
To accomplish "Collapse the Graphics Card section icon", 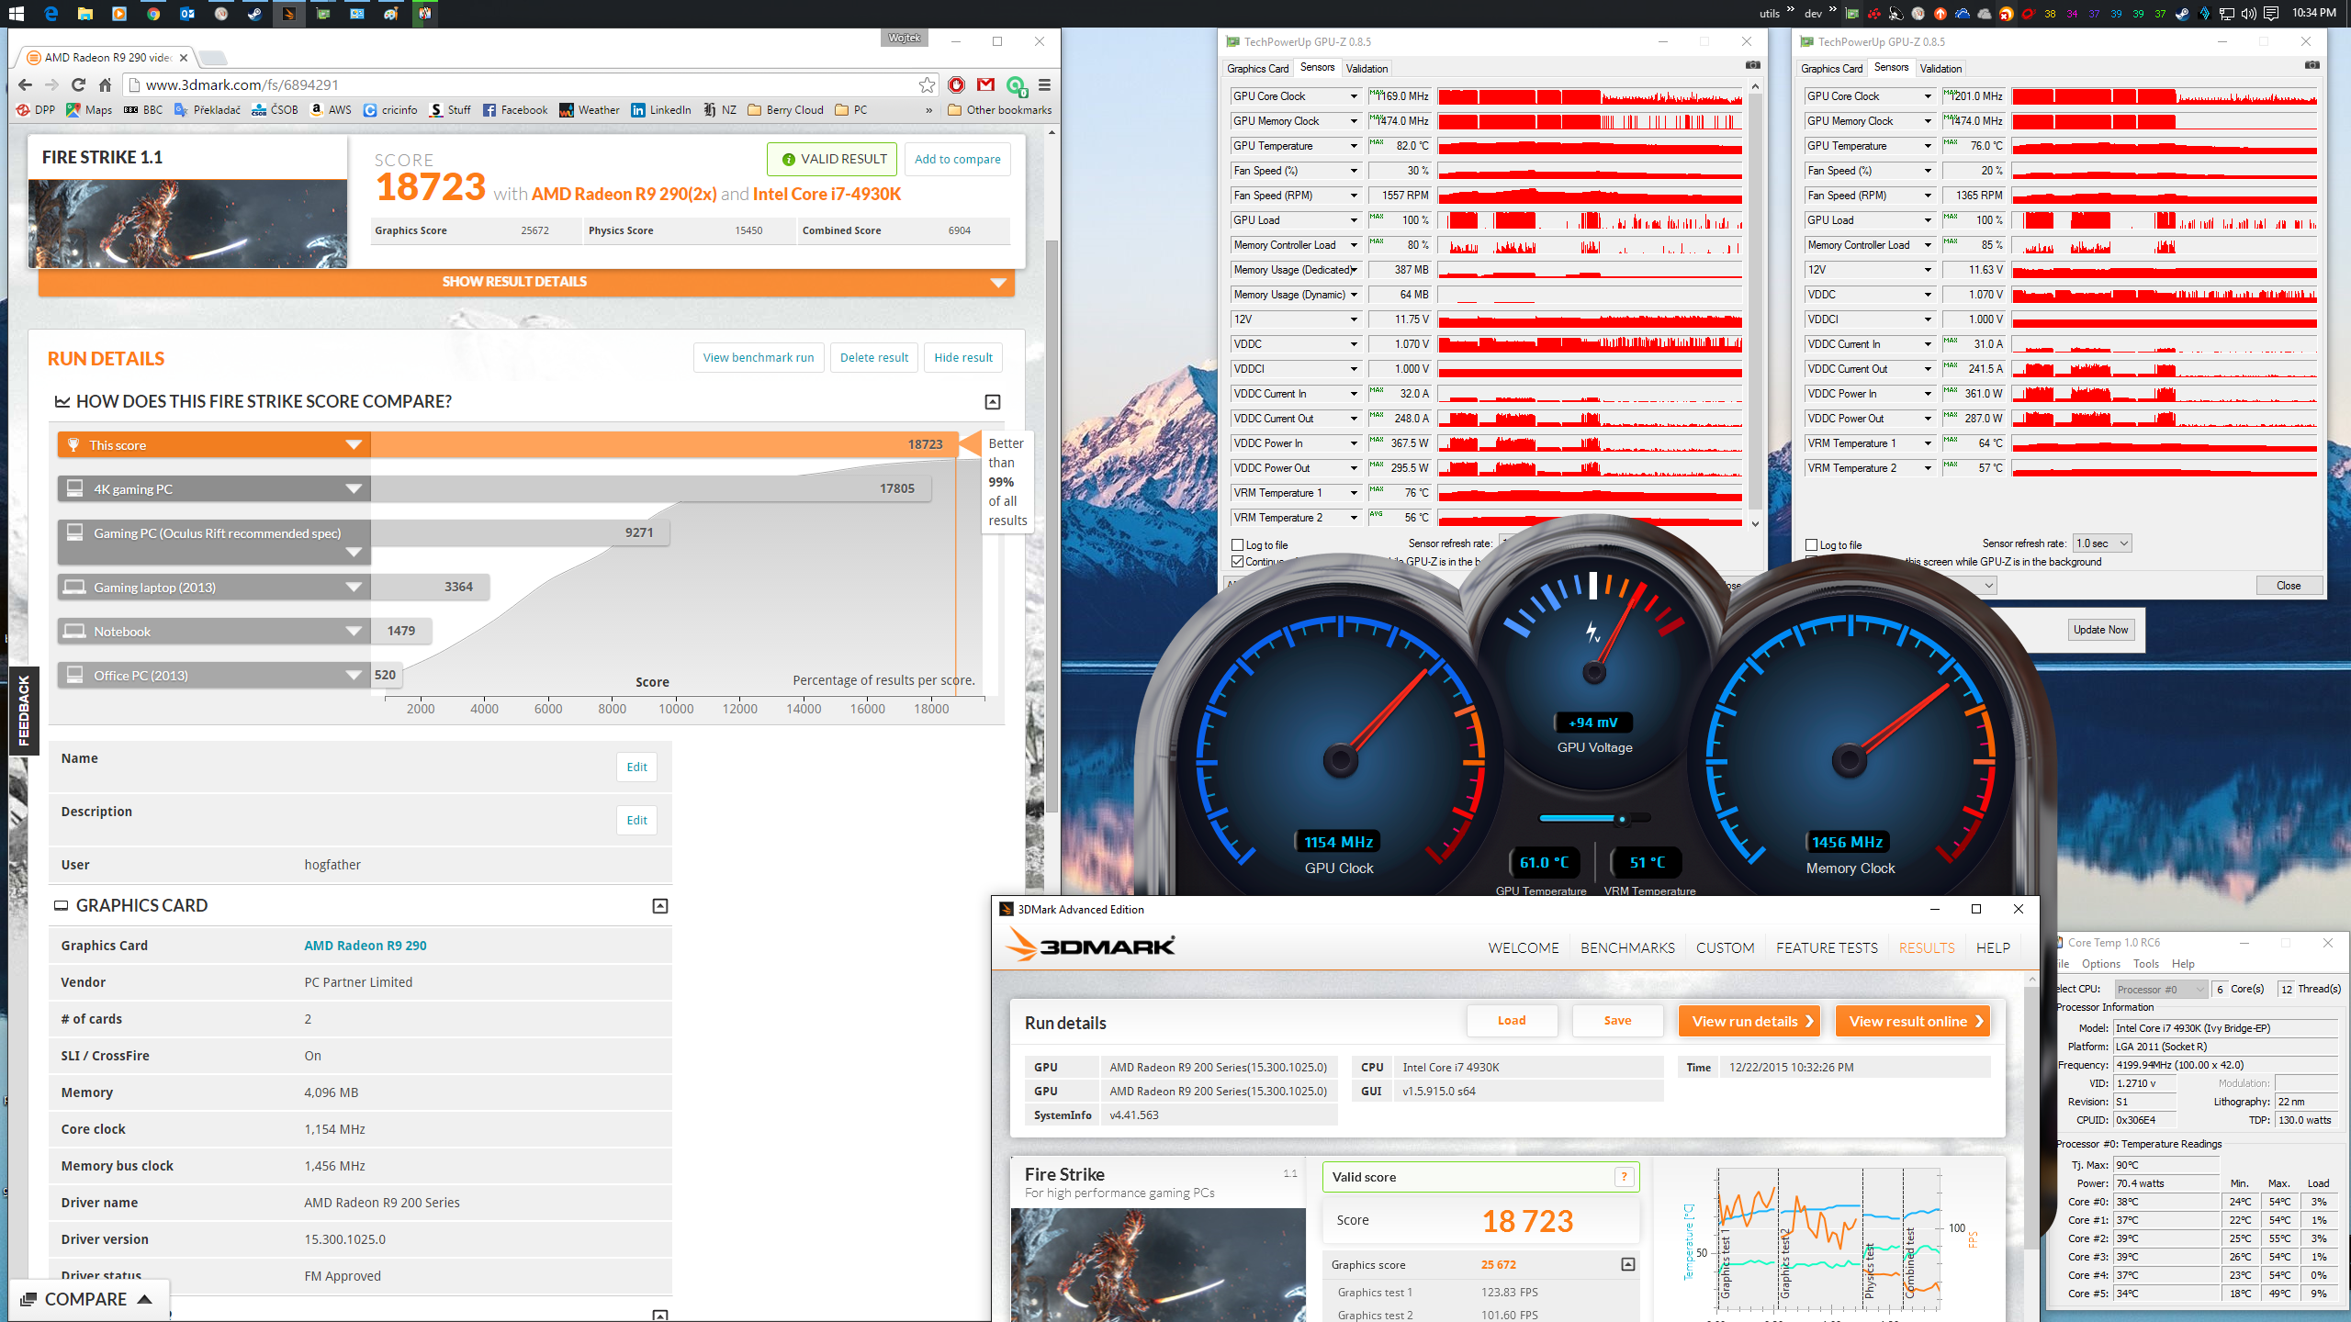I will tap(659, 906).
